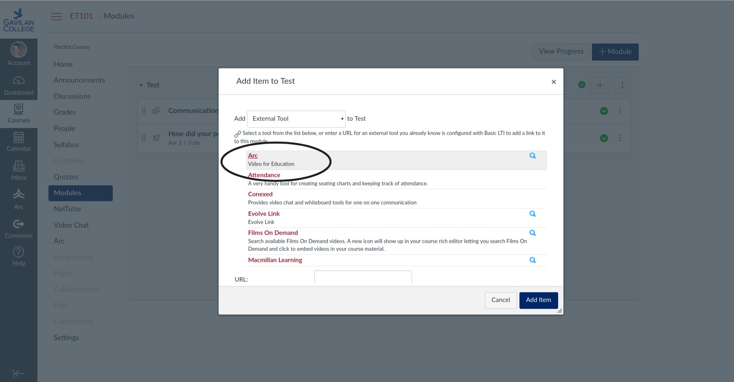Click the search icon beside Arc tool

[532, 156]
